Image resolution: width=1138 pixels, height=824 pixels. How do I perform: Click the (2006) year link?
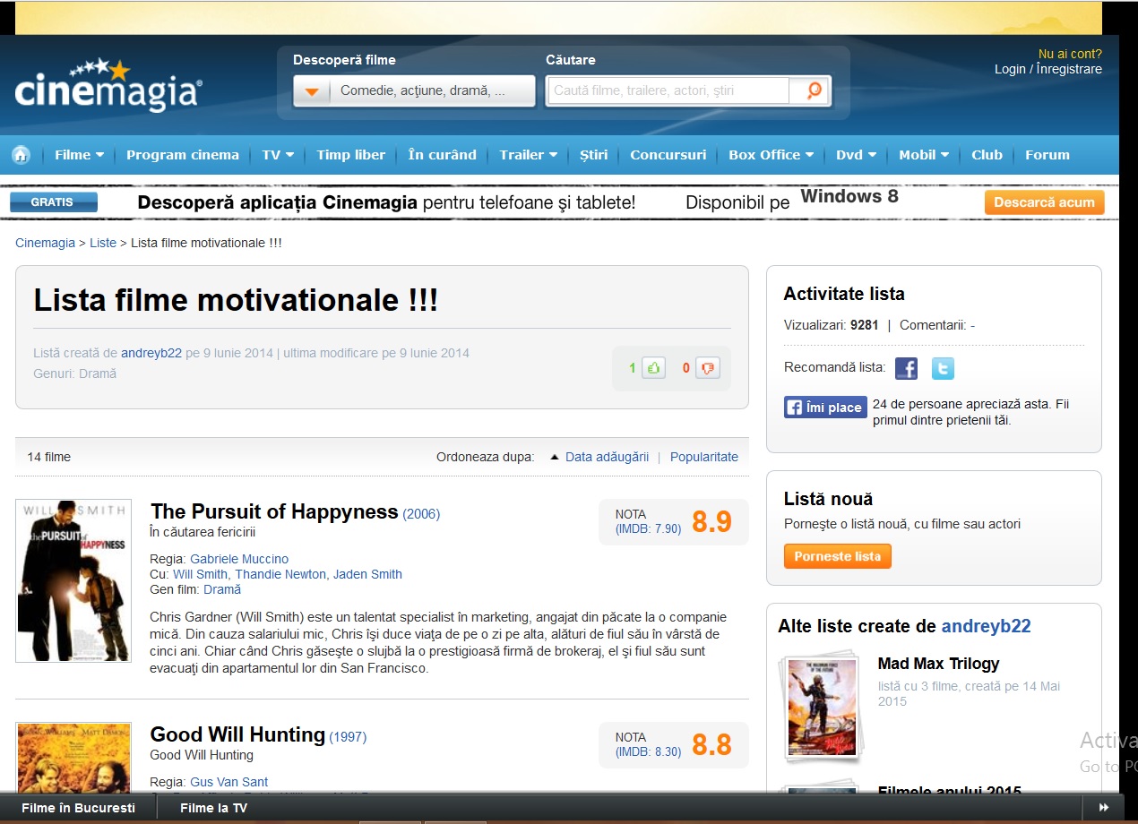421,514
